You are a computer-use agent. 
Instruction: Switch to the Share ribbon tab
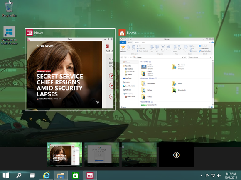click(137, 43)
